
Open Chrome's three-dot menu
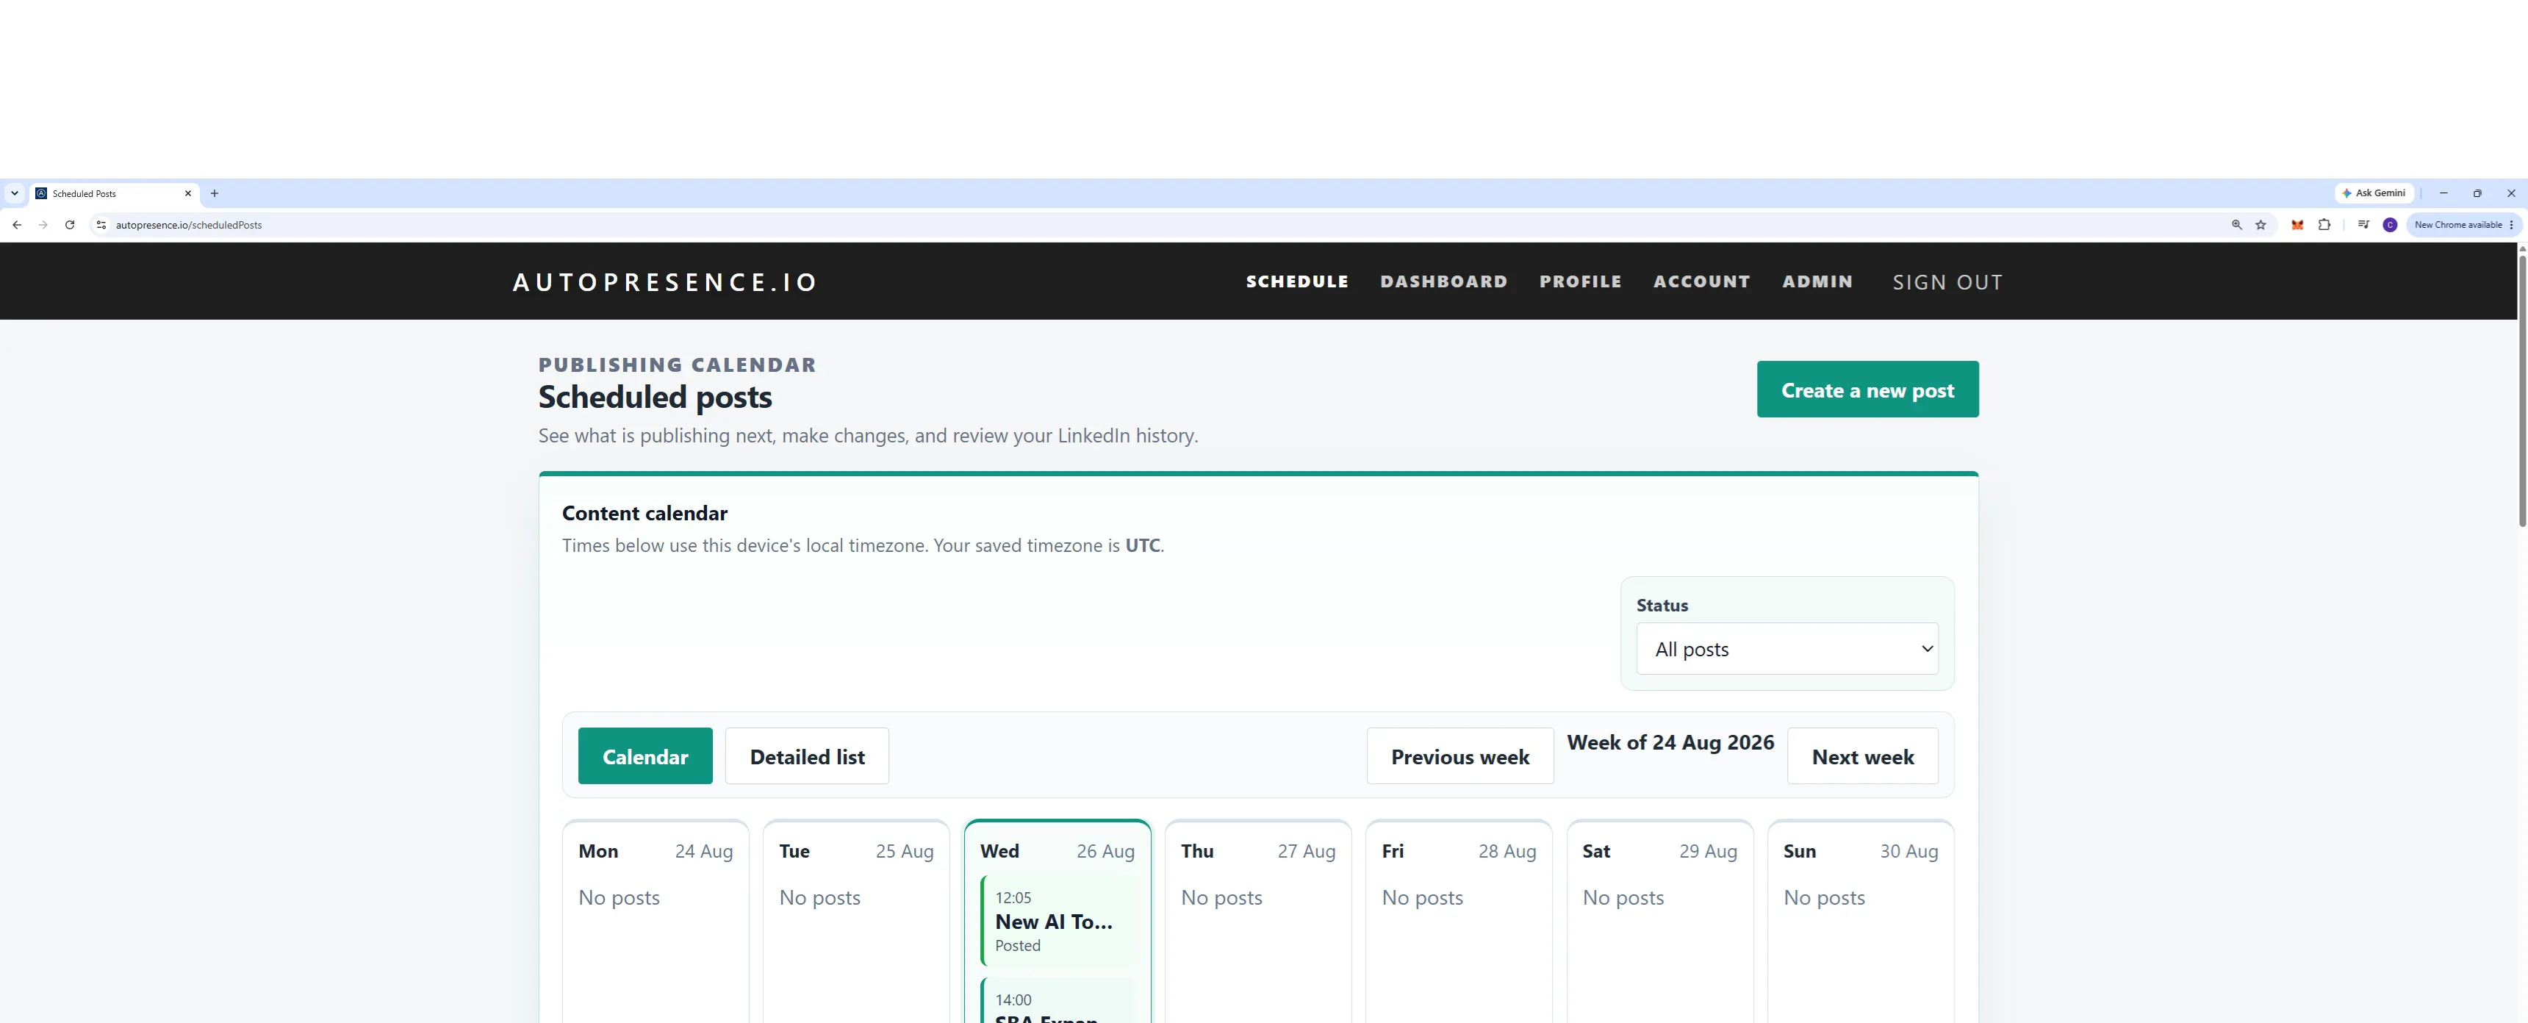[x=2511, y=225]
